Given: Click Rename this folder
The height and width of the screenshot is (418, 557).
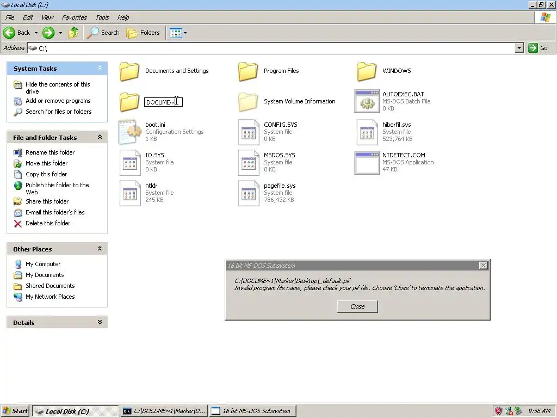Looking at the screenshot, I should click(50, 152).
